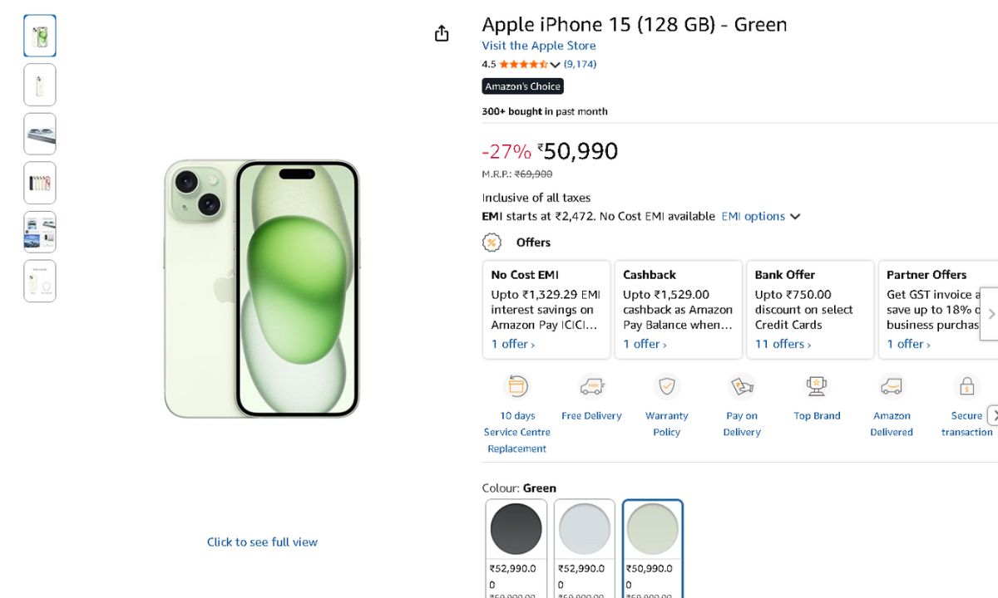Open the Secure transaction lock icon
Image resolution: width=998 pixels, height=598 pixels.
point(966,386)
